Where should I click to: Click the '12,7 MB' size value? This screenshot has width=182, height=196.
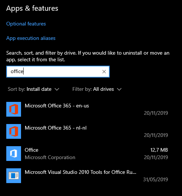pos(159,150)
